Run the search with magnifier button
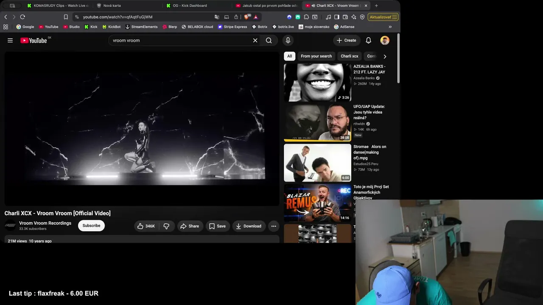Image resolution: width=543 pixels, height=305 pixels. (269, 40)
